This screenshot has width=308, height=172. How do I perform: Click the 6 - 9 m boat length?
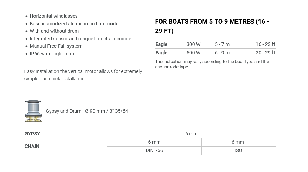tap(222, 53)
